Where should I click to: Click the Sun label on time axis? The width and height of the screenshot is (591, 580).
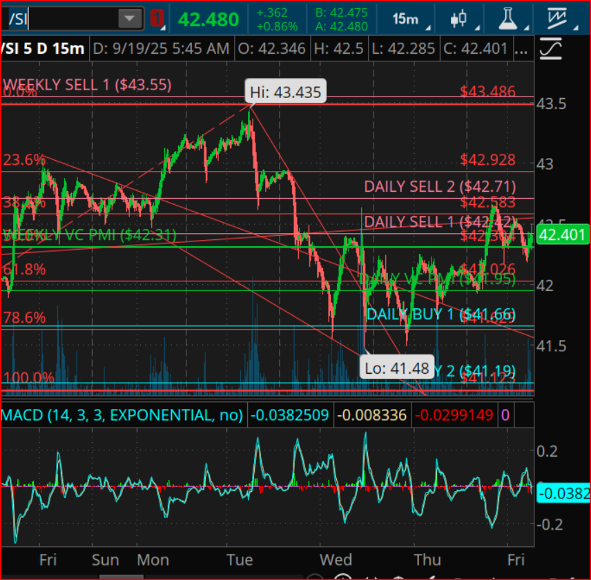(105, 560)
